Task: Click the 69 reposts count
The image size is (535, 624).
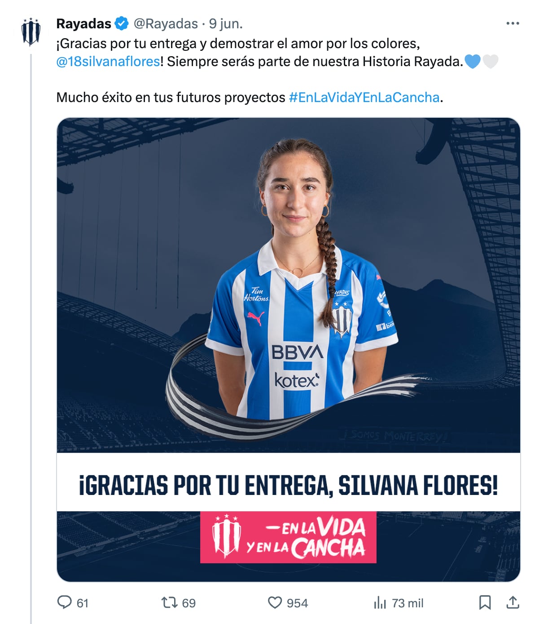Action: [x=189, y=603]
